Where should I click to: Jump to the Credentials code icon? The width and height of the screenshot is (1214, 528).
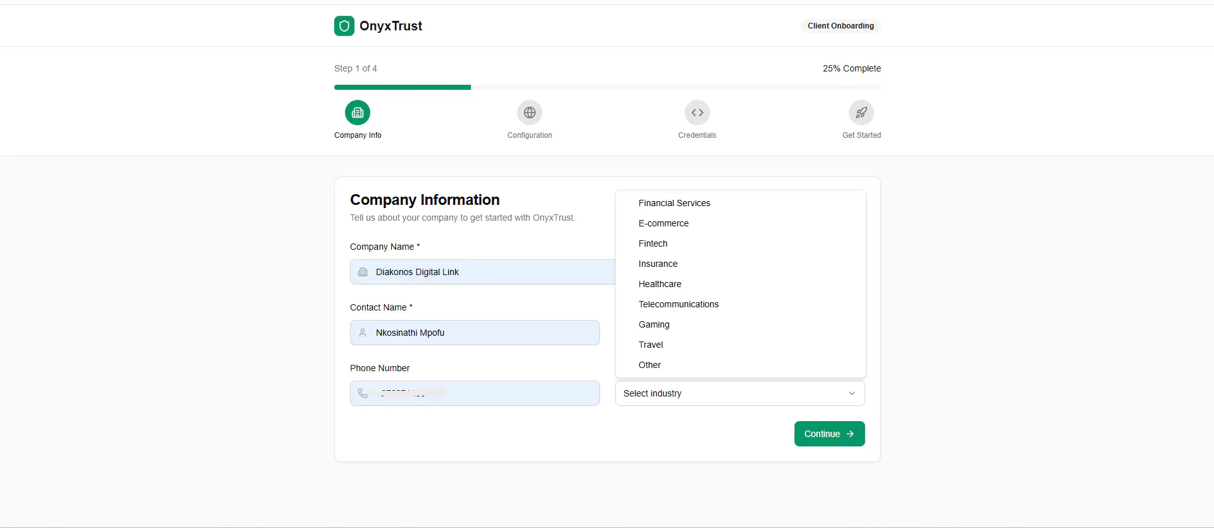click(697, 113)
